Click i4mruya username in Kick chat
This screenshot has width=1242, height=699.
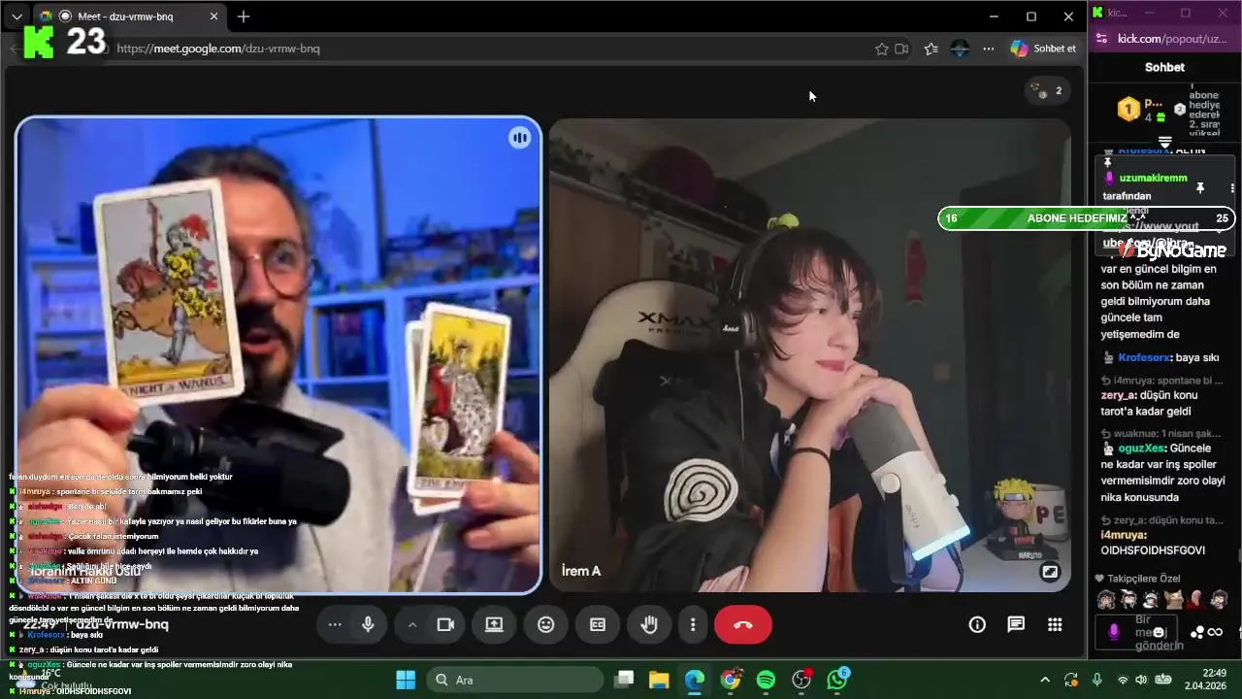tap(1124, 535)
